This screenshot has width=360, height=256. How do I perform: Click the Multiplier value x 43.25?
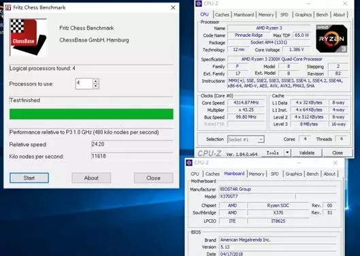coord(246,110)
